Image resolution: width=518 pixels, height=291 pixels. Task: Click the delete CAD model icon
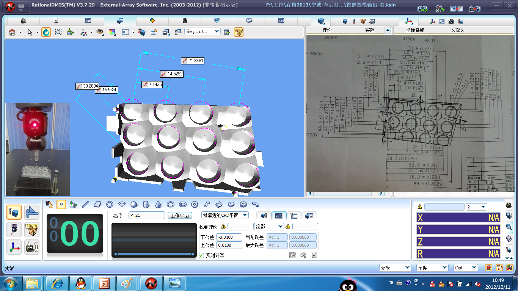tap(142, 32)
